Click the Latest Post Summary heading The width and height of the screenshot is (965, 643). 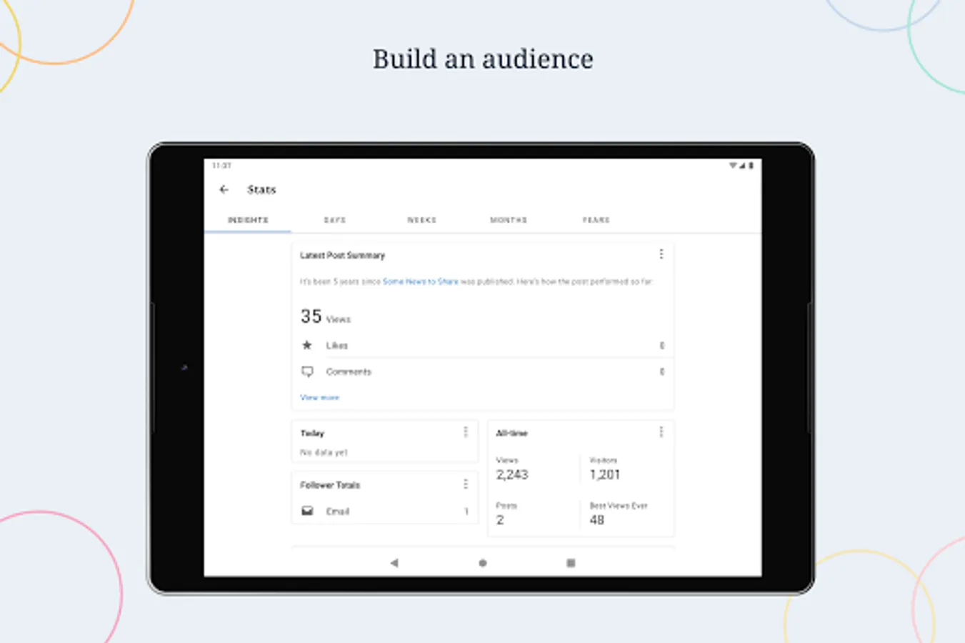tap(342, 255)
